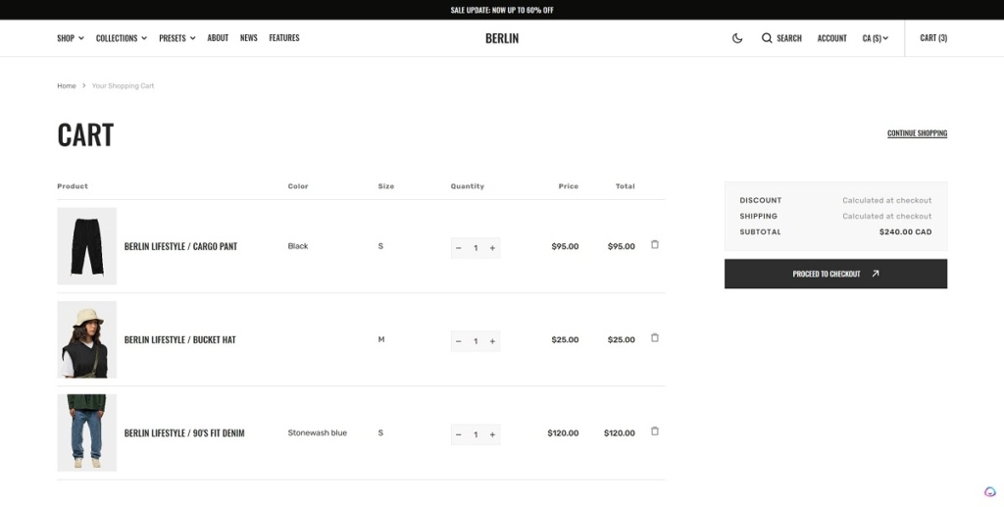This screenshot has height=507, width=1004.
Task: Decrease Cargo Pant quantity with minus
Action: click(459, 248)
